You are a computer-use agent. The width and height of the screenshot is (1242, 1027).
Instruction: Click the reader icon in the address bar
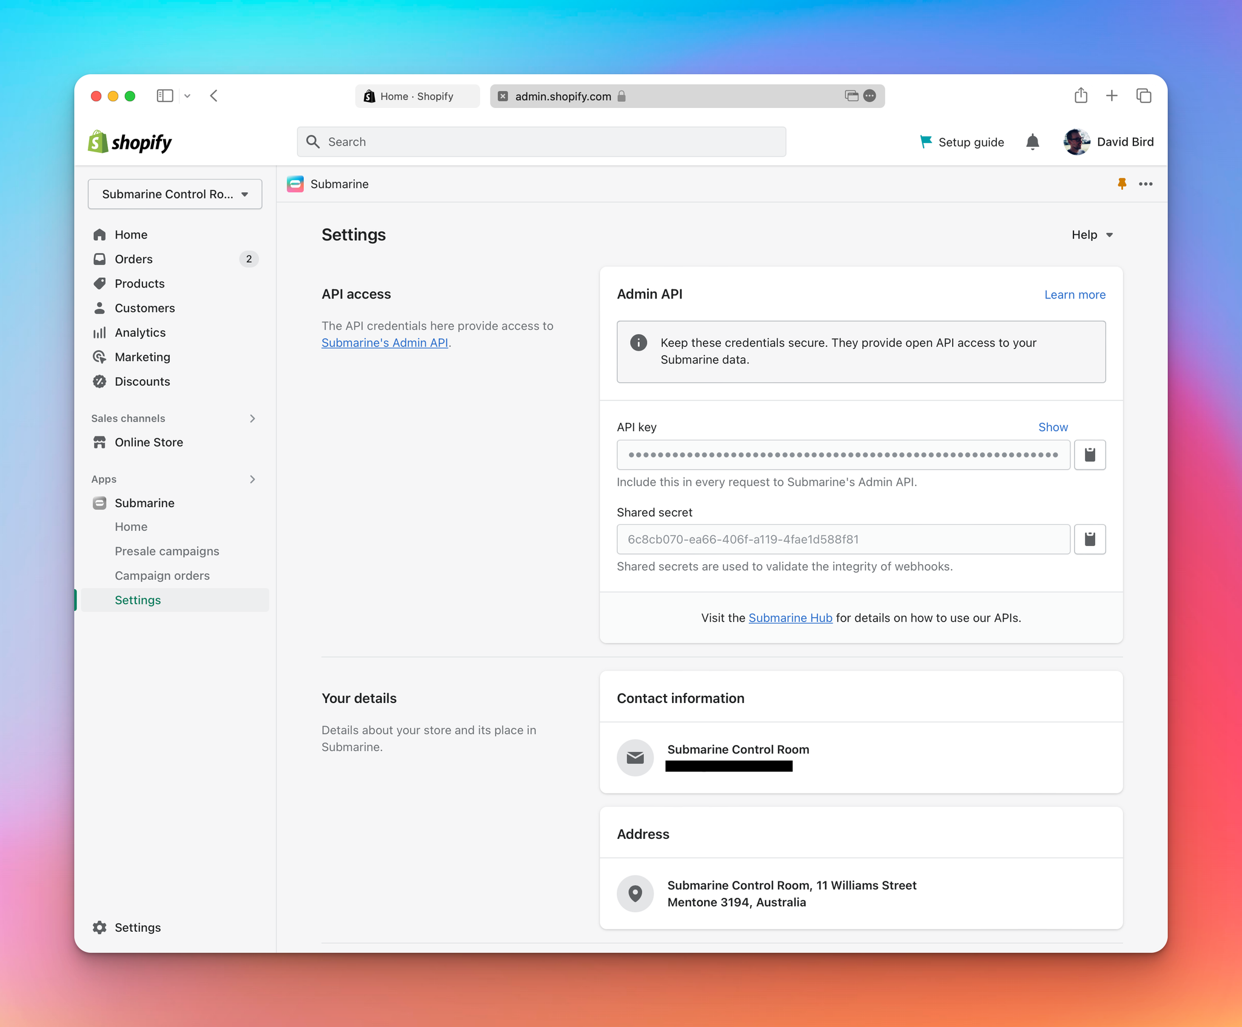click(x=851, y=96)
